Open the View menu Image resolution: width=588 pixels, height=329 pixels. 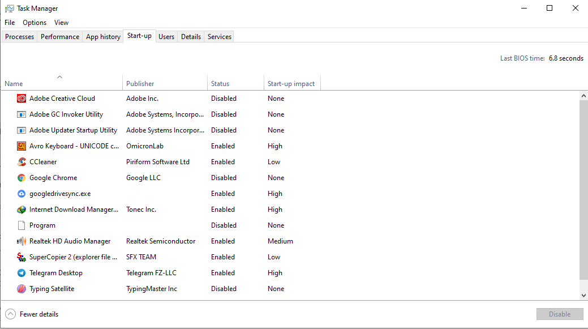(x=61, y=23)
